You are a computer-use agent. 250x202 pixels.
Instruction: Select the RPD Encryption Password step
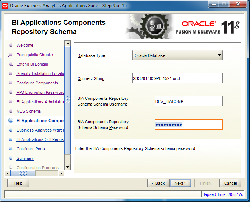pyautogui.click(x=40, y=92)
